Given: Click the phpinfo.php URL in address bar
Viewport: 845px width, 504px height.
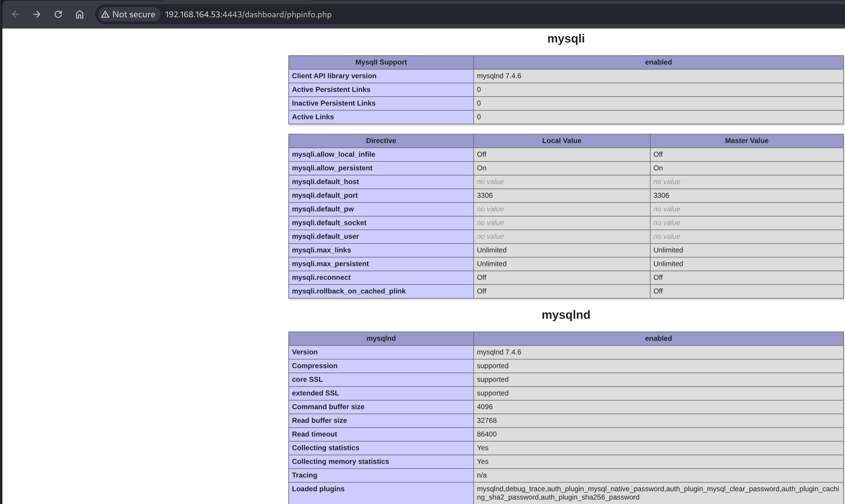Looking at the screenshot, I should click(x=248, y=14).
